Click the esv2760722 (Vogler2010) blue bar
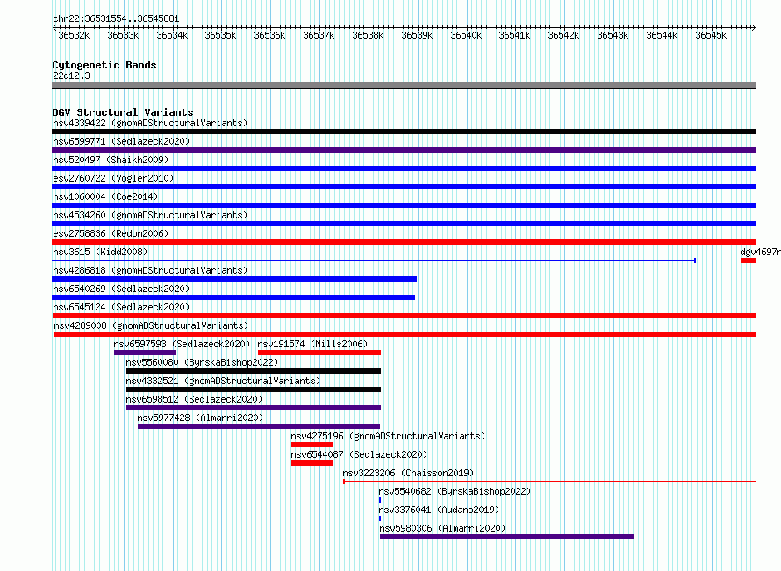 coord(404,187)
